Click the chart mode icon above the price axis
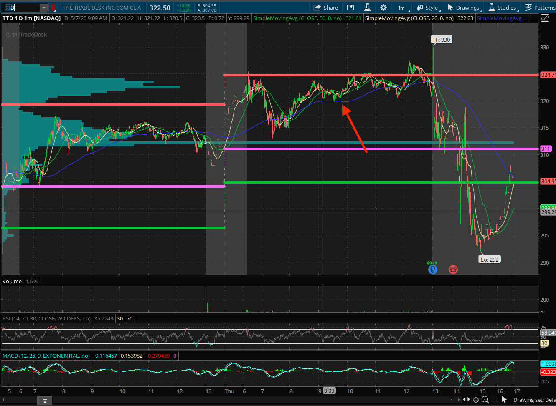 click(x=545, y=18)
